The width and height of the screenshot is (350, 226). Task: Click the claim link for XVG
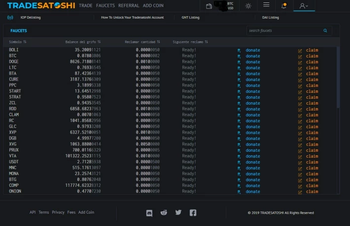pyautogui.click(x=312, y=144)
